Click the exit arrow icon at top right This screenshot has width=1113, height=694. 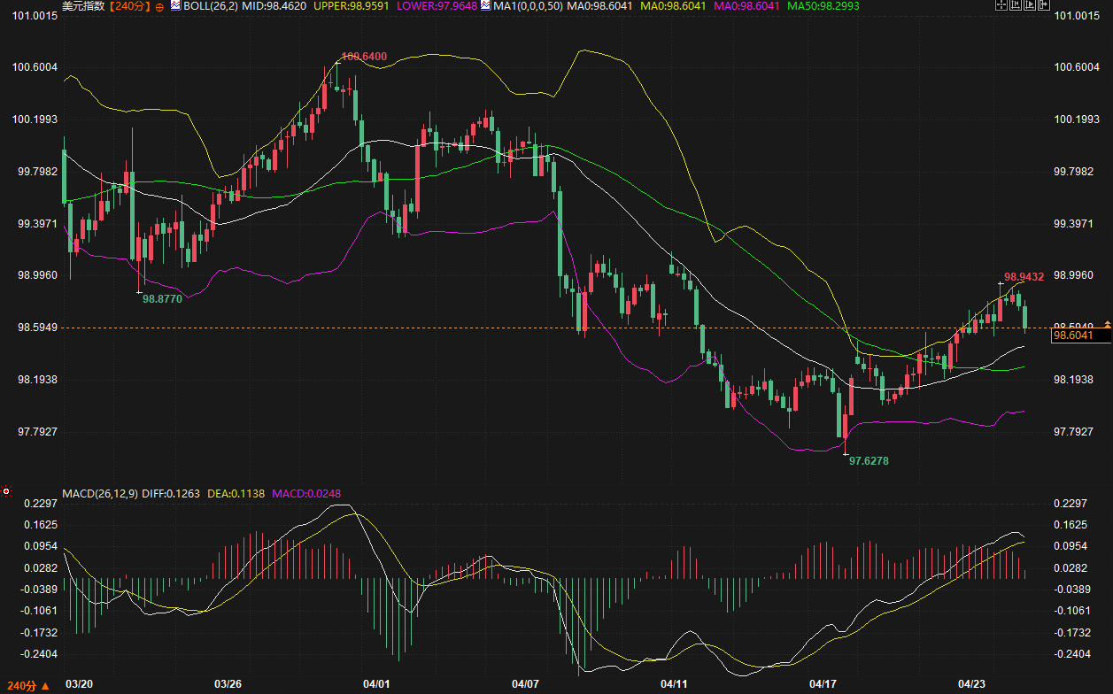1046,6
